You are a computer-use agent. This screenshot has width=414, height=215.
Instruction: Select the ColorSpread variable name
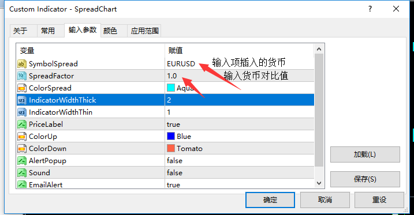(x=50, y=88)
